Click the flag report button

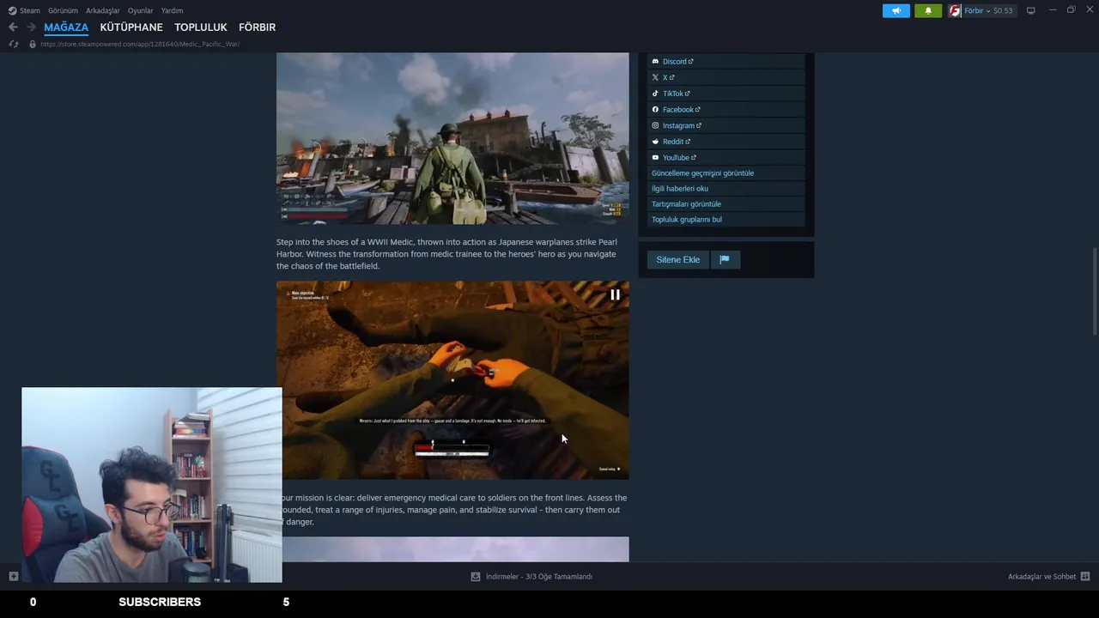click(725, 259)
